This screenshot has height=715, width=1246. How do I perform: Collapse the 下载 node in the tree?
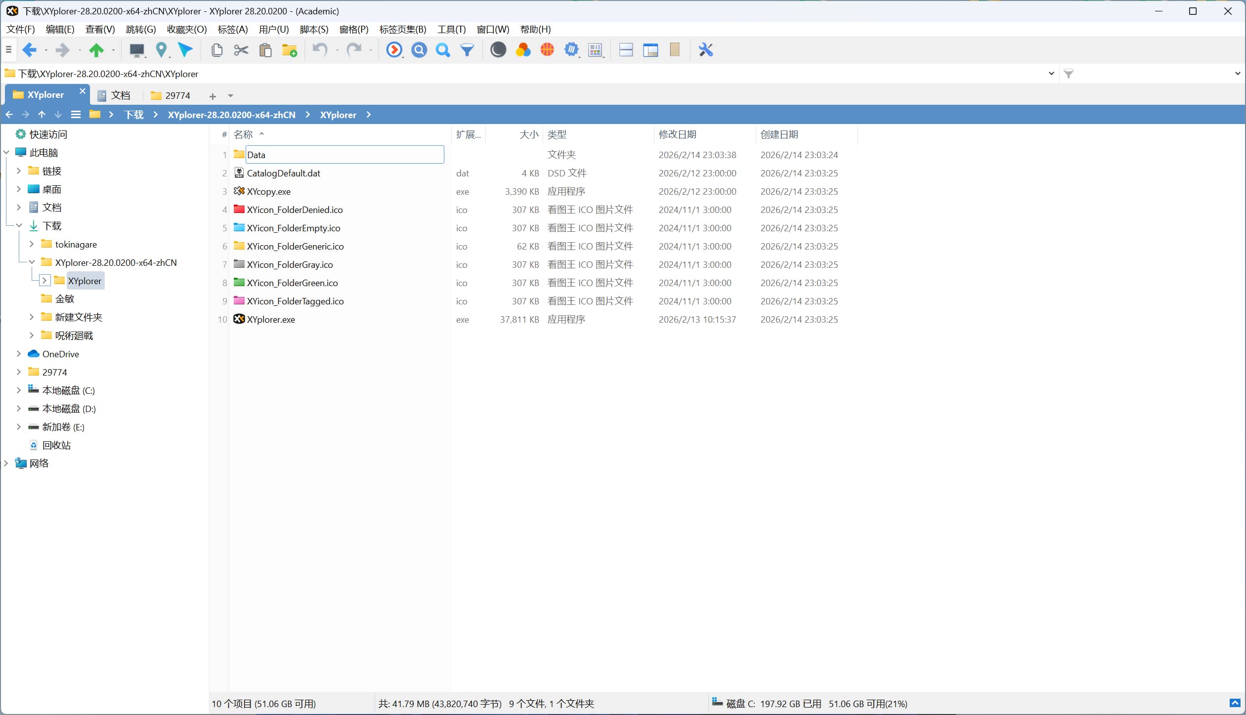[x=19, y=226]
